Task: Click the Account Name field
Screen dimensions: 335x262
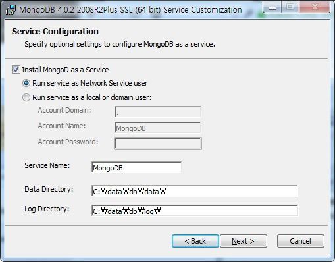Action: (157, 128)
